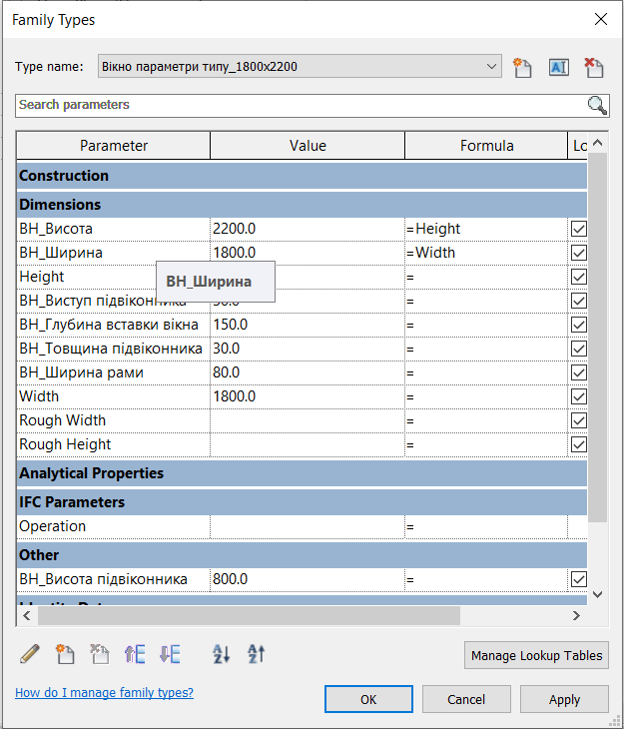Viewport: 624px width, 729px height.
Task: Toggle lock checkbox for ВН_Висота підвіконника
Action: pyautogui.click(x=578, y=579)
